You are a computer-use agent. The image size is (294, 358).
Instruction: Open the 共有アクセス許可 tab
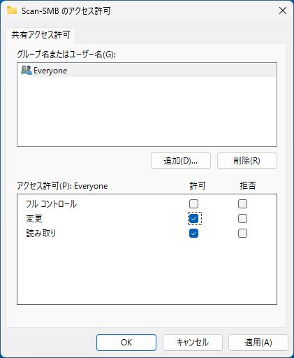[41, 35]
